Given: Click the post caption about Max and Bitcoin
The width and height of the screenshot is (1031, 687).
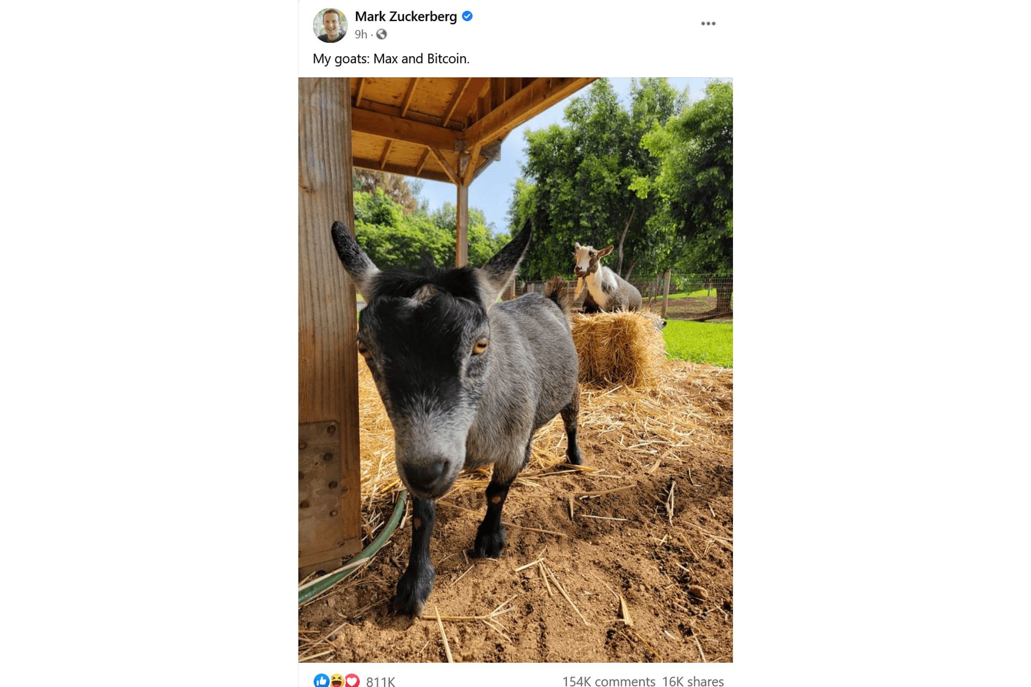Looking at the screenshot, I should pyautogui.click(x=391, y=59).
